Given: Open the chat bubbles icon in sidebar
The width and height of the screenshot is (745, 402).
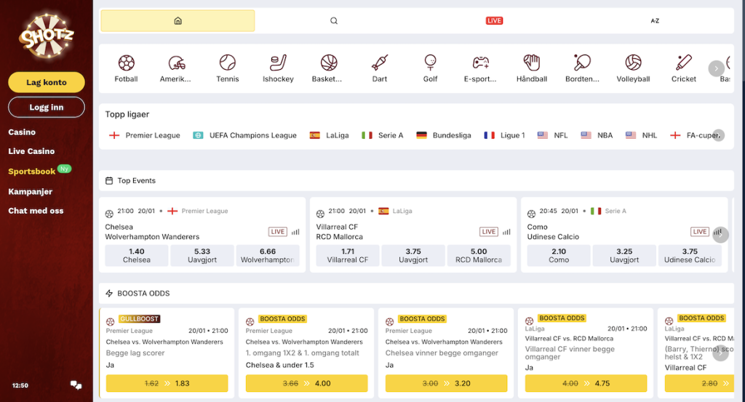Looking at the screenshot, I should click(76, 385).
